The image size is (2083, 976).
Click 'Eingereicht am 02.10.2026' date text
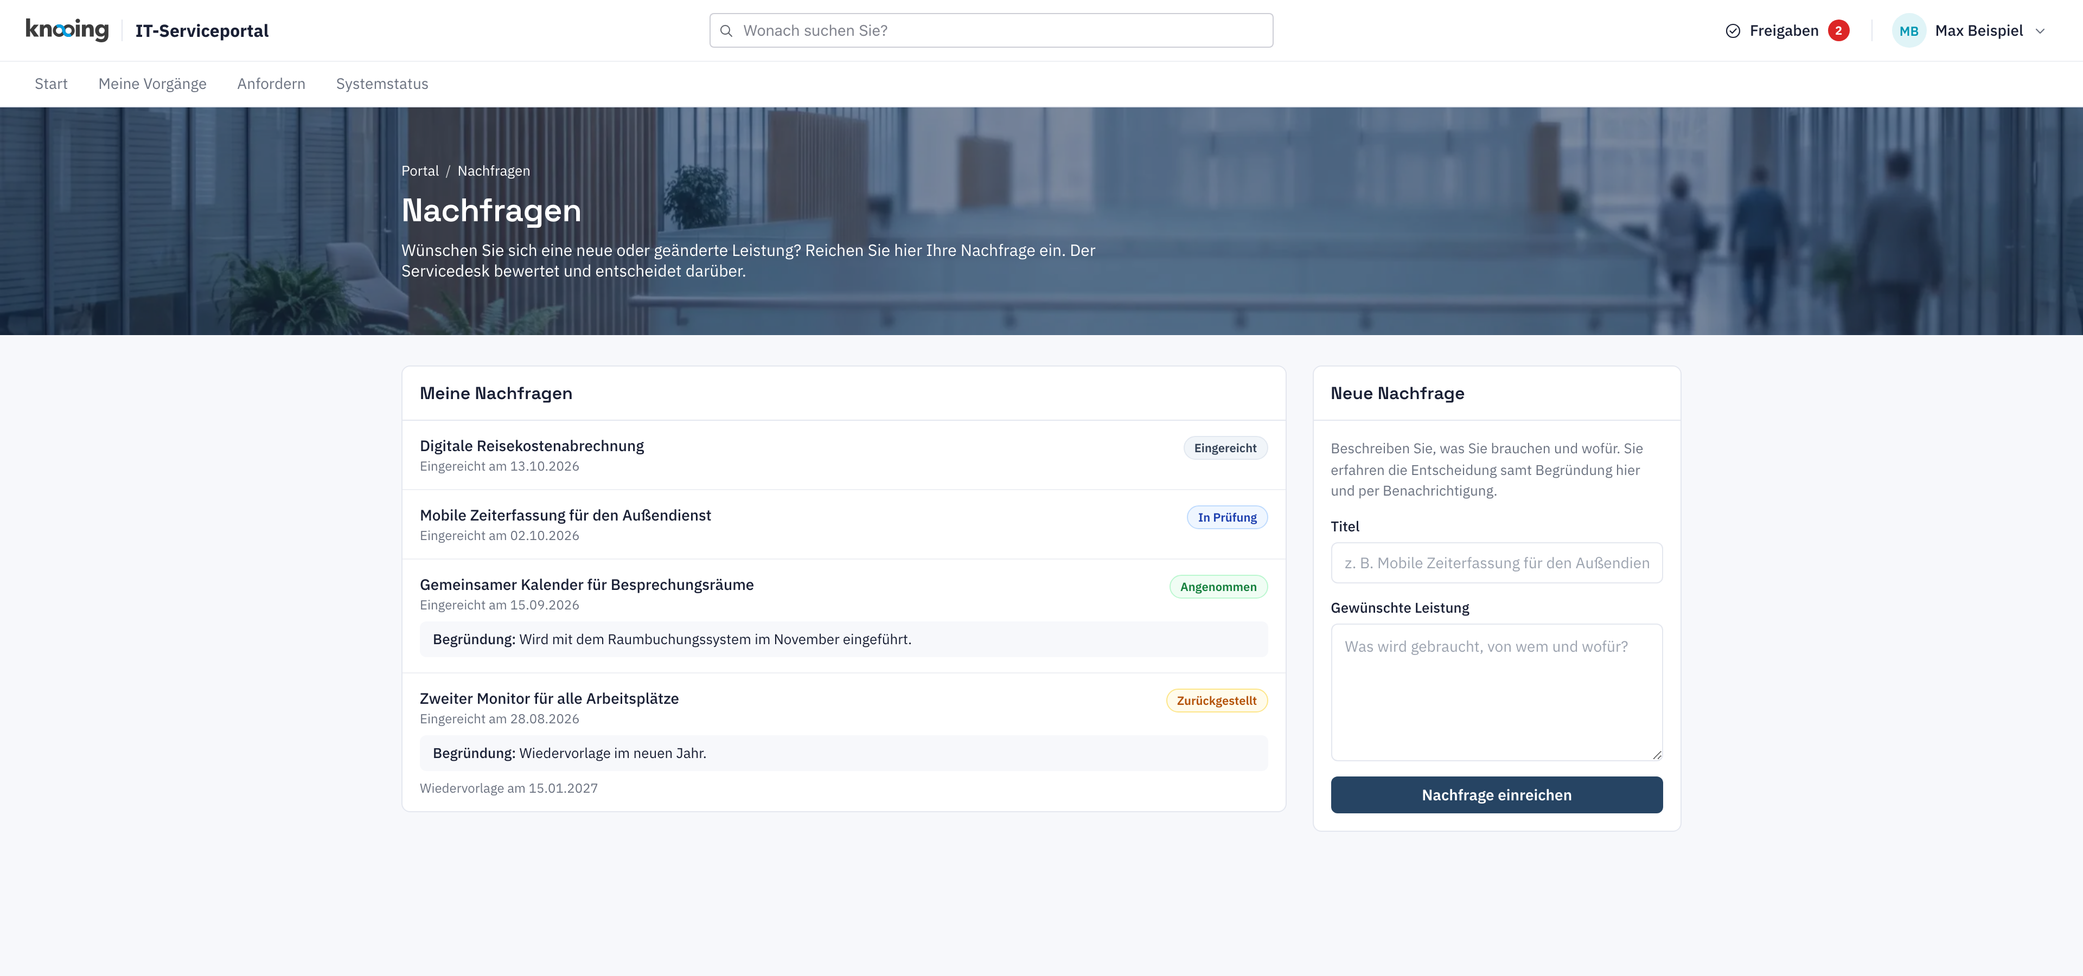tap(499, 536)
